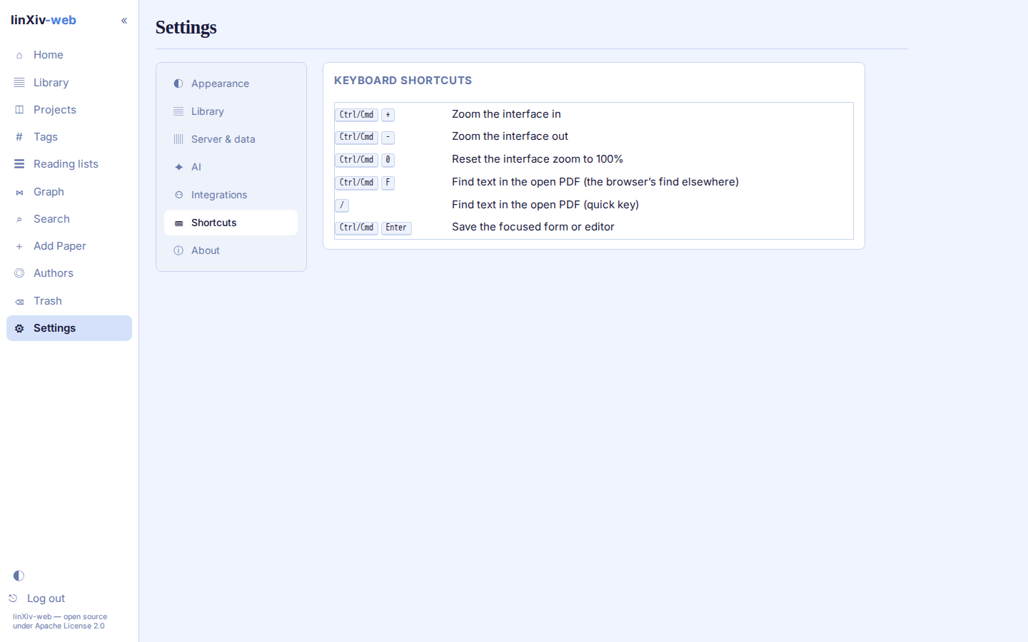This screenshot has height=642, width=1028.
Task: Click the Search magnifier icon
Action: [19, 219]
